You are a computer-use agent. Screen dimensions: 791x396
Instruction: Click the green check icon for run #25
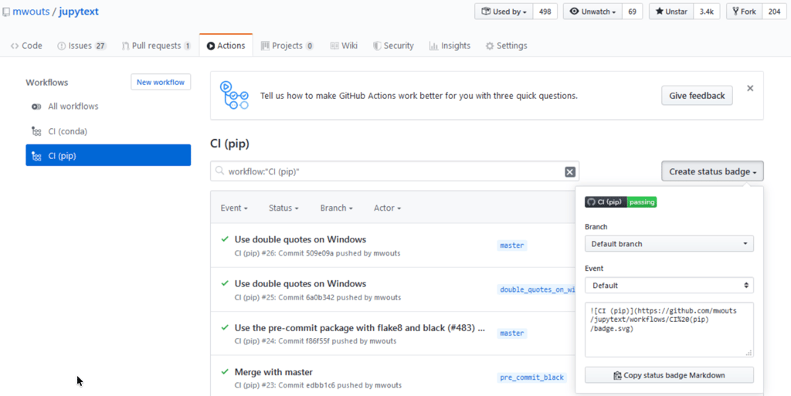click(x=225, y=283)
